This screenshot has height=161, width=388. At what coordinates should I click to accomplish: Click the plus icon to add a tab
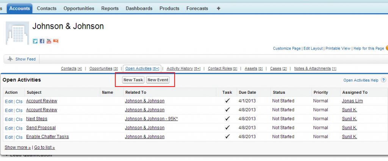coord(218,8)
